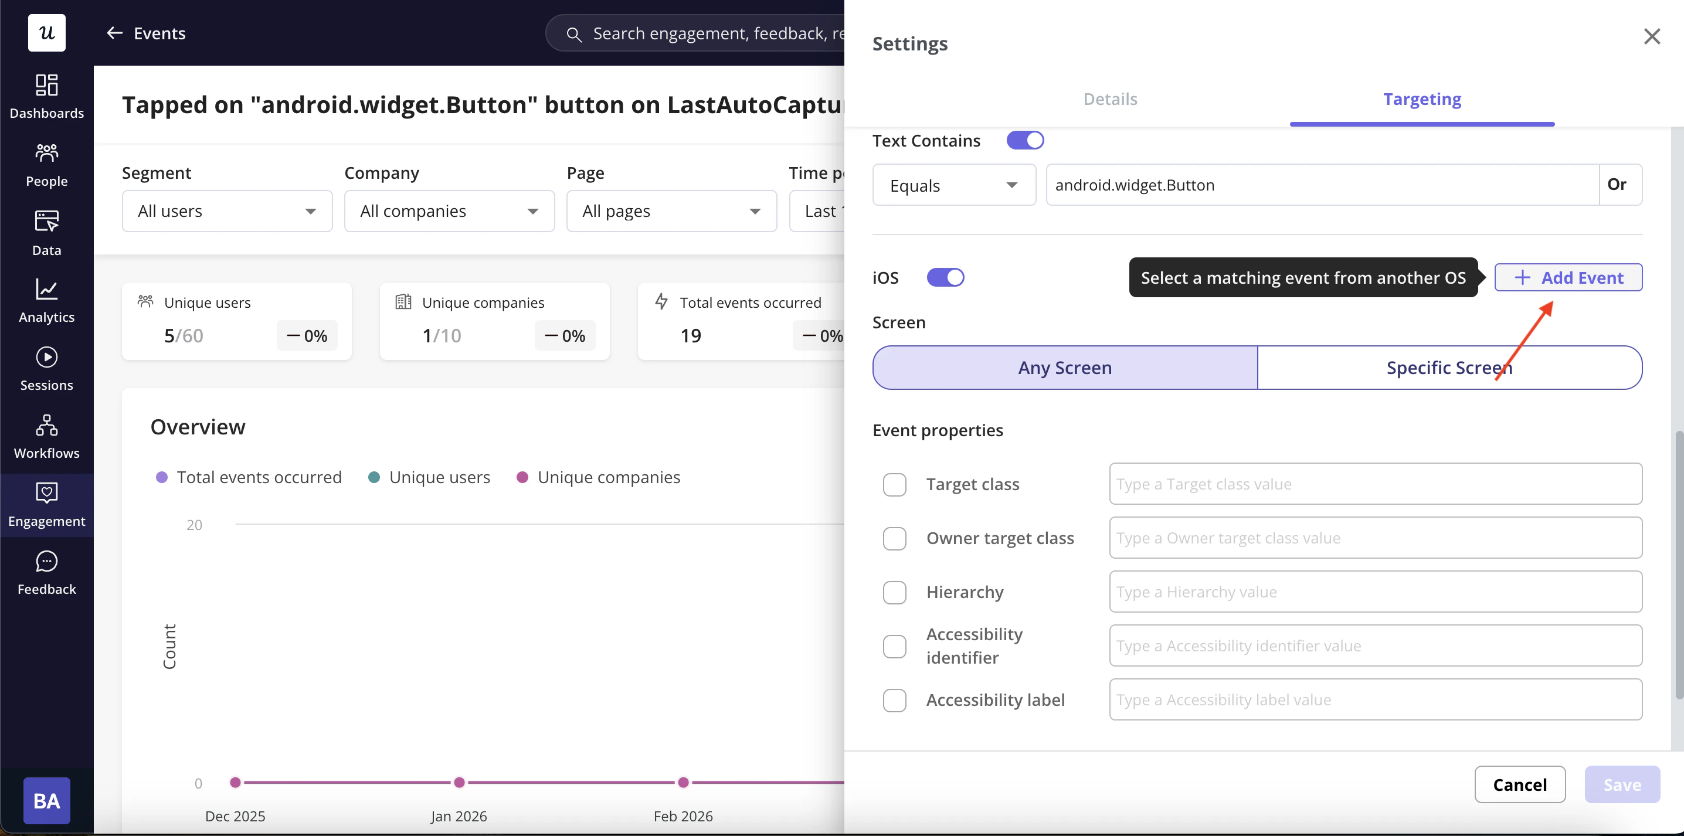Click the Unique companies 0% change badge
Screen dimensions: 1684x836
[565, 336]
